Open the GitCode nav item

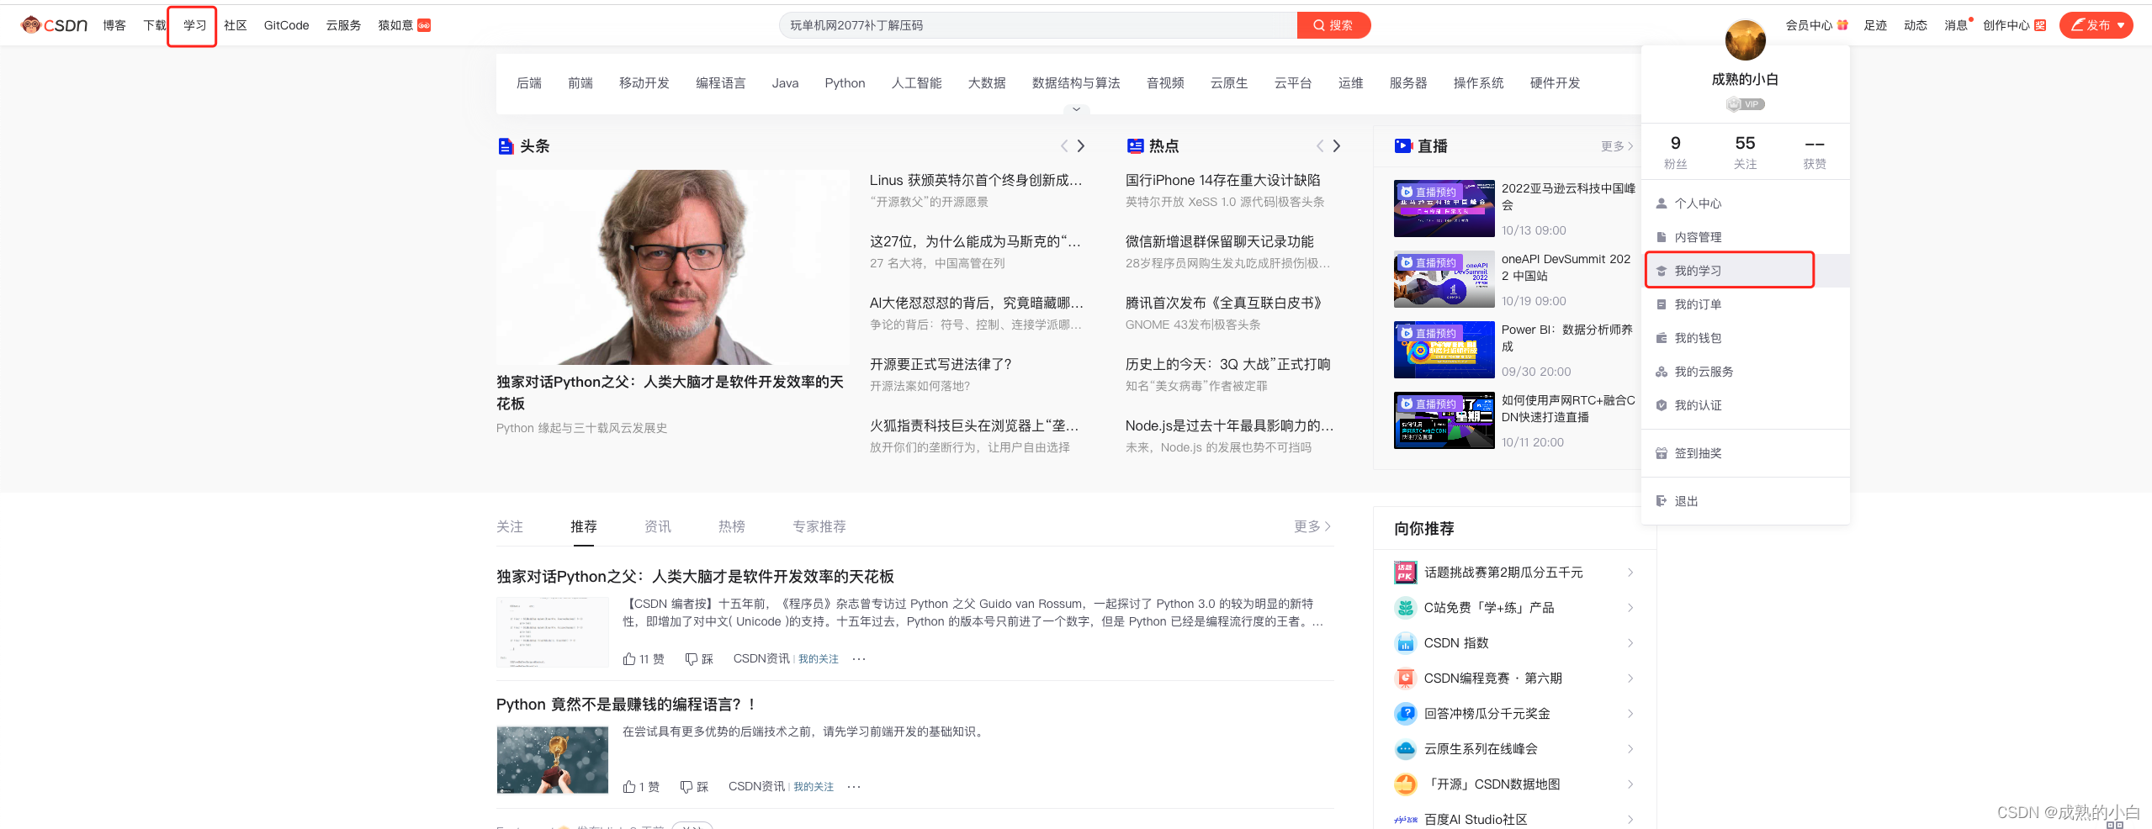coord(286,25)
